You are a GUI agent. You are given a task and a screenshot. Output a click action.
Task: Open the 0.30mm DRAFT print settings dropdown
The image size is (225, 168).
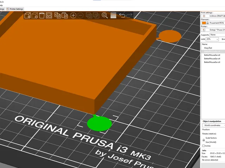pos(213,16)
